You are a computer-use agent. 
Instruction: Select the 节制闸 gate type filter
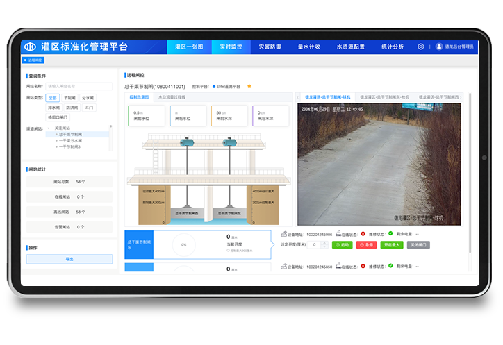click(x=70, y=98)
